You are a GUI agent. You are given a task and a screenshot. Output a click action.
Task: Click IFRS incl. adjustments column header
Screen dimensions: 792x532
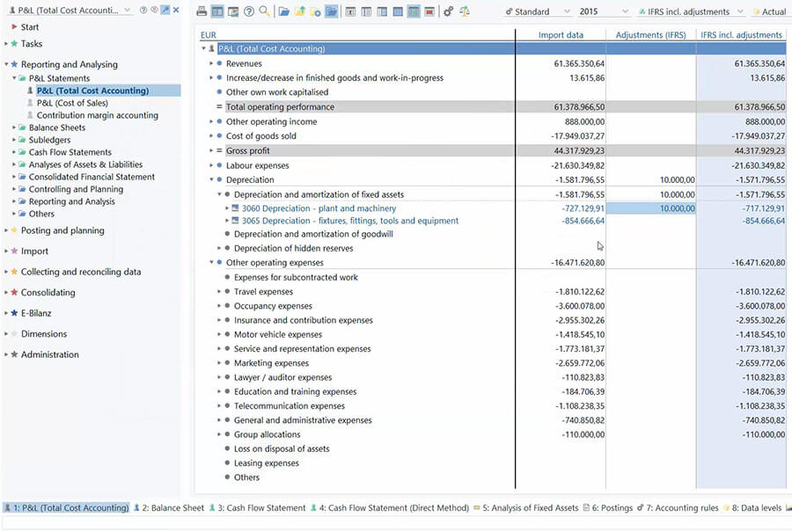tap(741, 35)
